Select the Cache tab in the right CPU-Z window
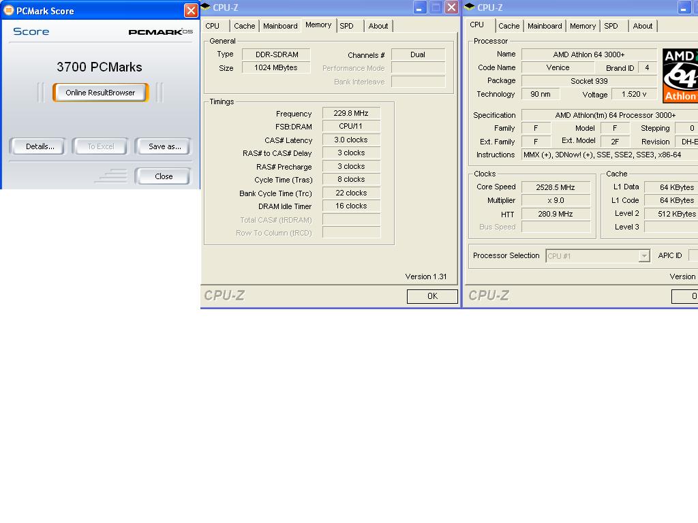 [x=509, y=26]
